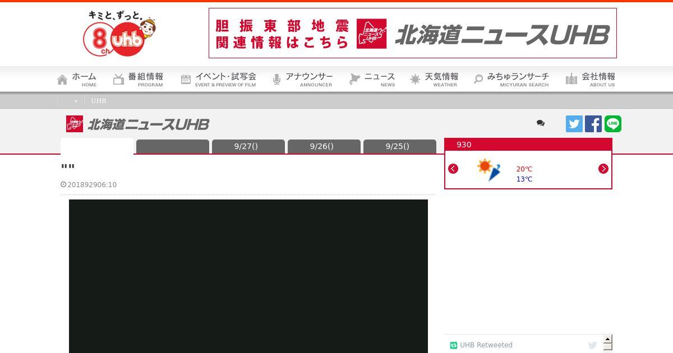This screenshot has width=673, height=353.
Task: Play the news video
Action: (248, 276)
